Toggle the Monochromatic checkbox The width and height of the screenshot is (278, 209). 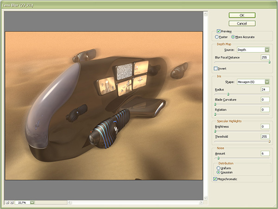[215, 179]
